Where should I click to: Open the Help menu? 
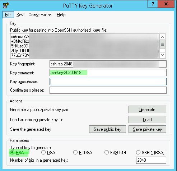[61, 15]
